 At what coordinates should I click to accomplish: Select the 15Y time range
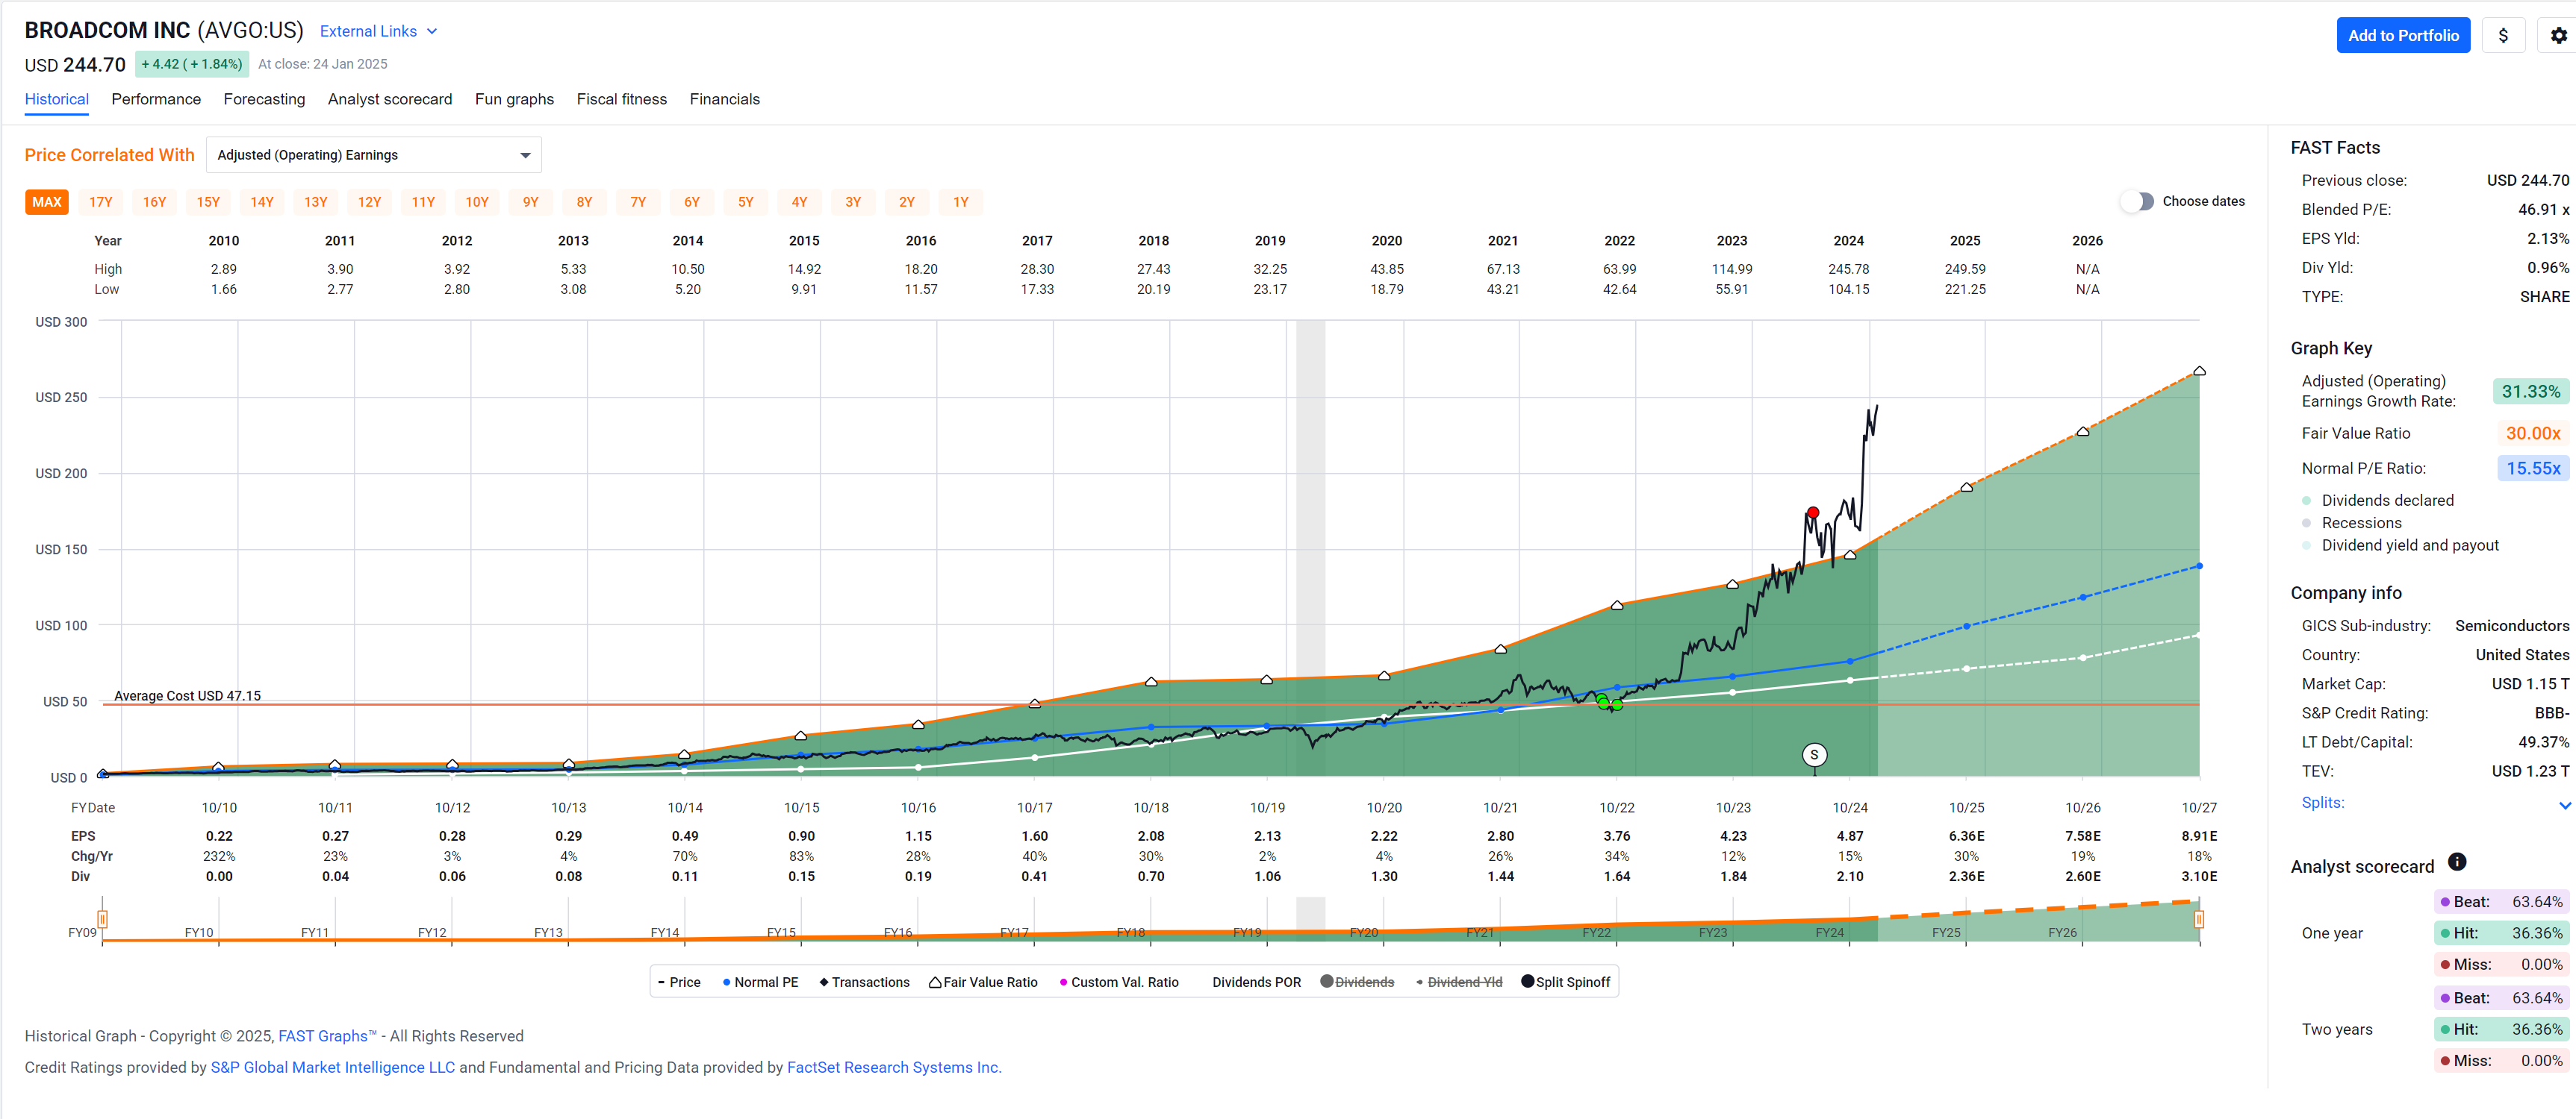click(208, 202)
